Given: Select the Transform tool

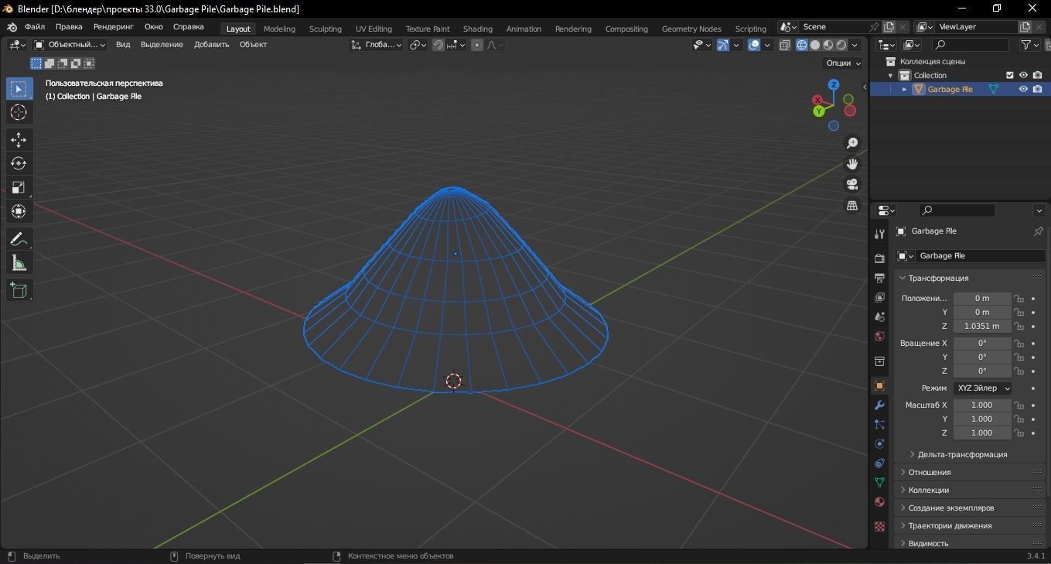Looking at the screenshot, I should (x=19, y=212).
